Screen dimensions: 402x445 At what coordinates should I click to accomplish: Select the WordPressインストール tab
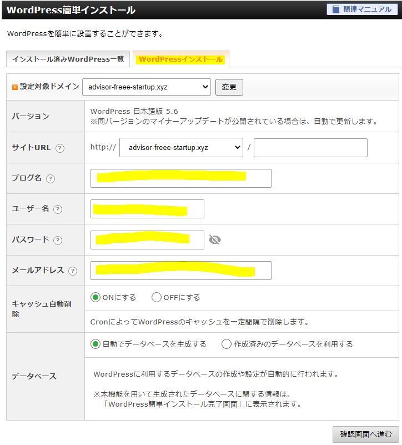click(180, 59)
